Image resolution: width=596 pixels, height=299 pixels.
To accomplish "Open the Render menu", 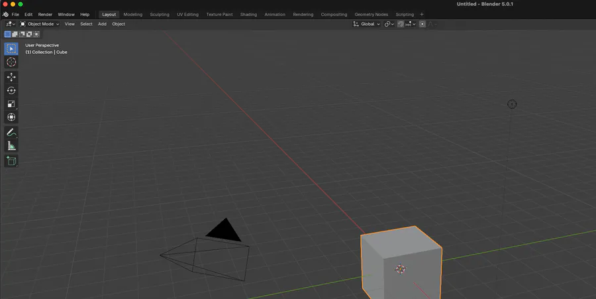I will 45,15.
